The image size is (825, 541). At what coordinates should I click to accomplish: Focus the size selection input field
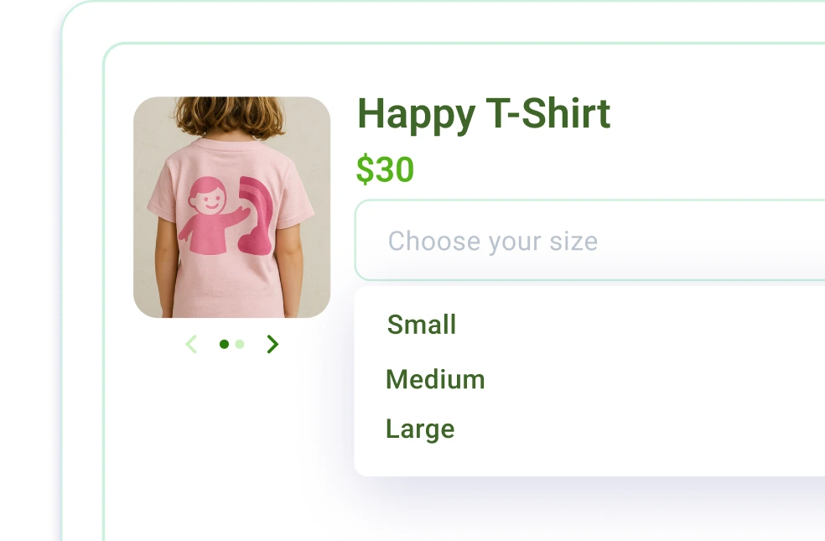point(589,241)
